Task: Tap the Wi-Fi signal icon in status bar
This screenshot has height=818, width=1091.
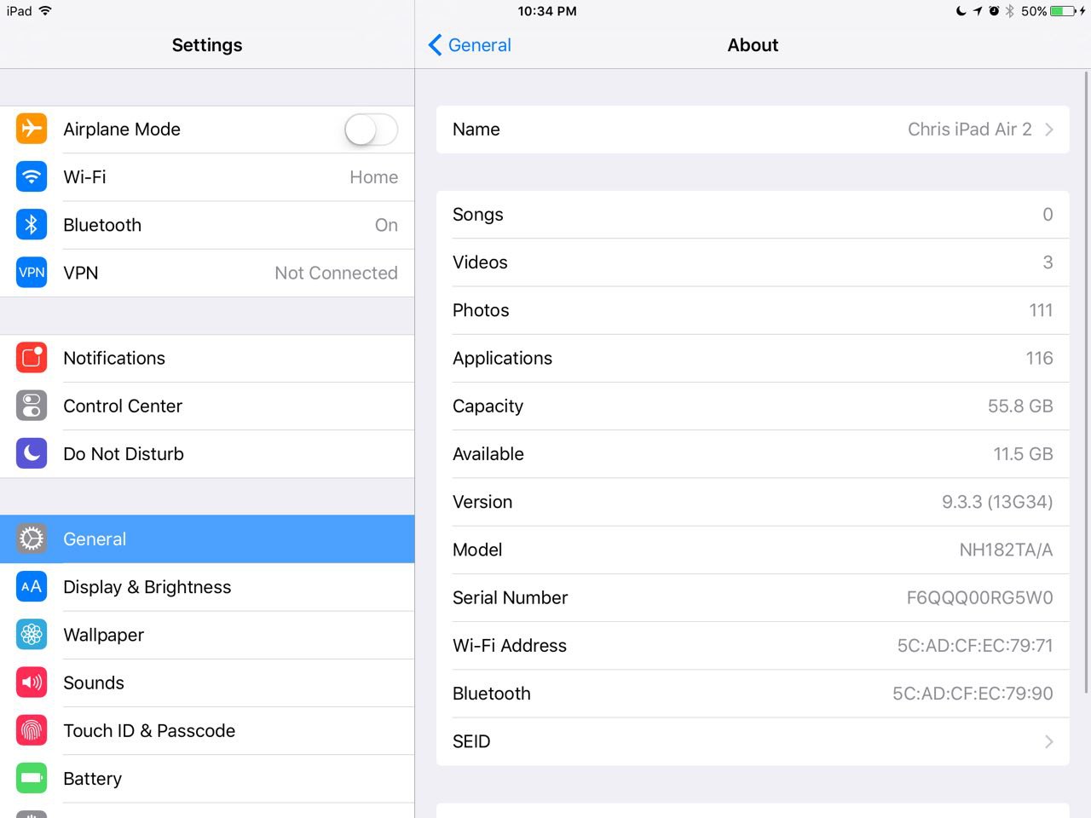Action: tap(45, 11)
